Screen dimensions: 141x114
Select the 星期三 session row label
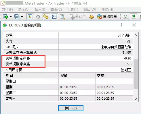click(11, 98)
